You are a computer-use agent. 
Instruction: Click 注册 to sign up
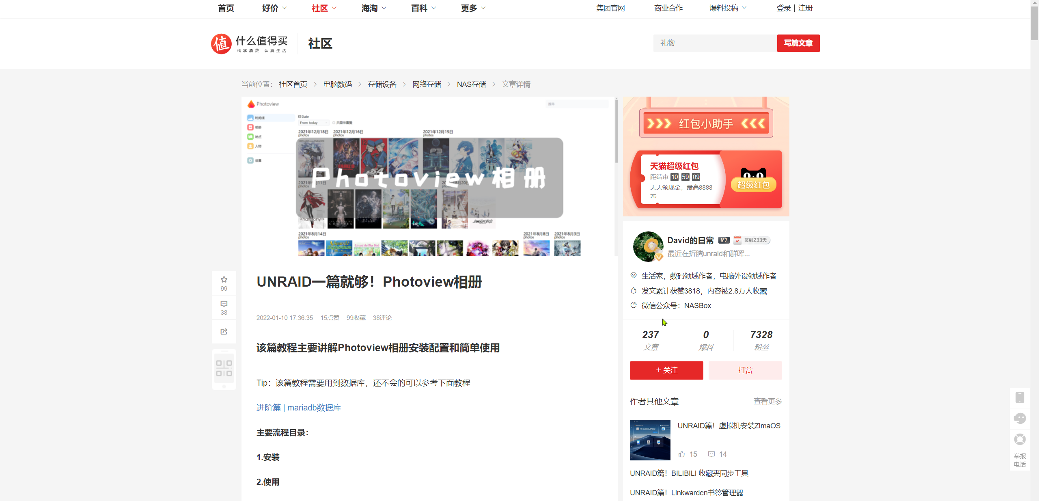805,8
